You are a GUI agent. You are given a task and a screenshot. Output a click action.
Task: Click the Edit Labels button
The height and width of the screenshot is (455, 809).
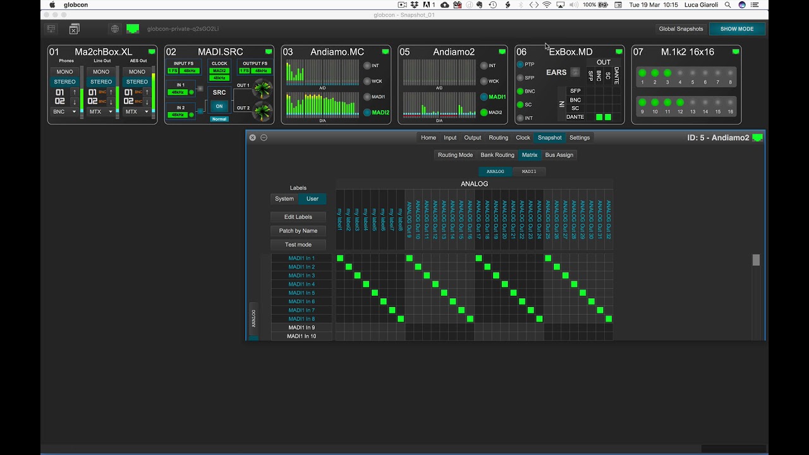(298, 217)
